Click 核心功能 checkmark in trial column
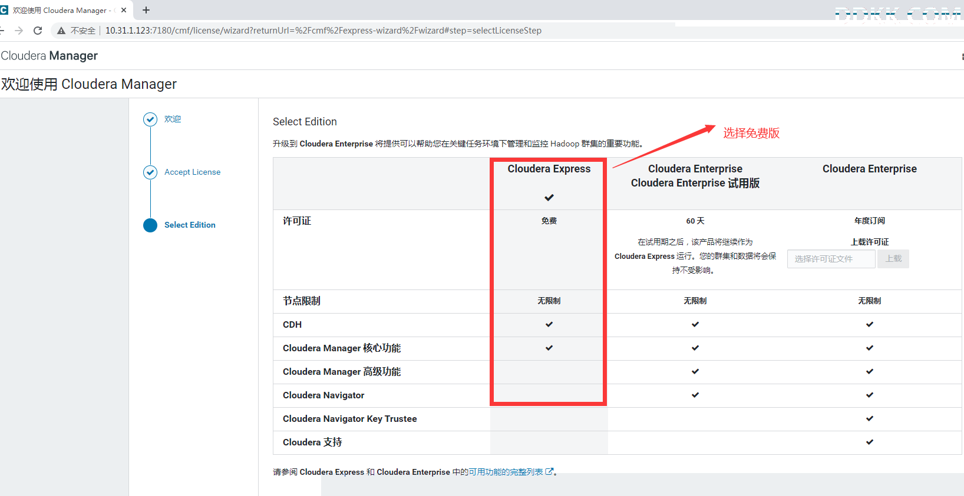 [x=695, y=348]
